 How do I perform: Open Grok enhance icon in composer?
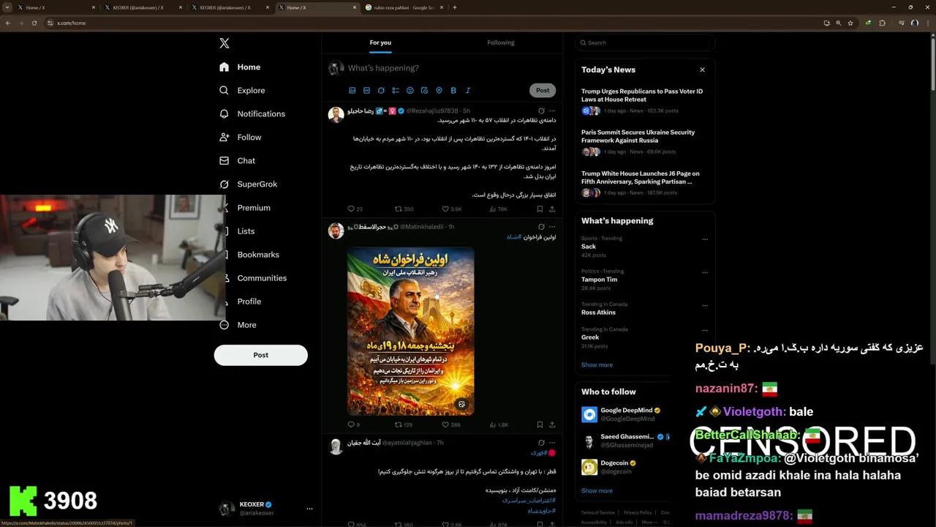tap(381, 91)
